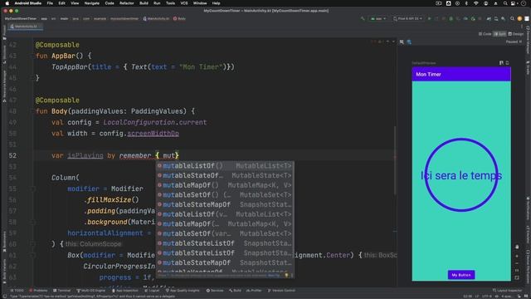Screen dimensions: 531x299
Task: Open the Layout Inspector tool window
Action: coord(507,291)
